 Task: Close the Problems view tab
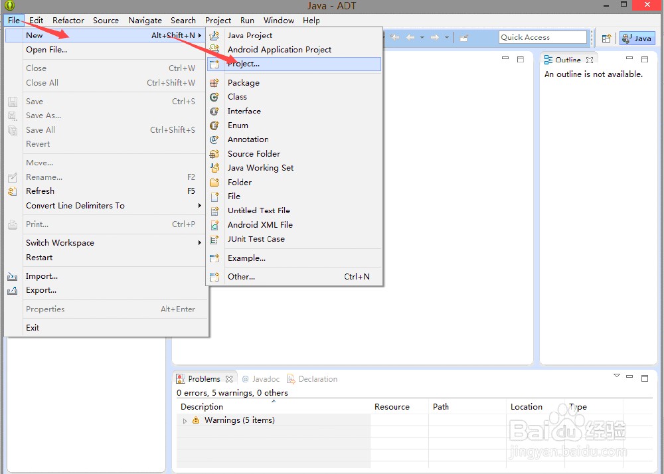pos(229,379)
